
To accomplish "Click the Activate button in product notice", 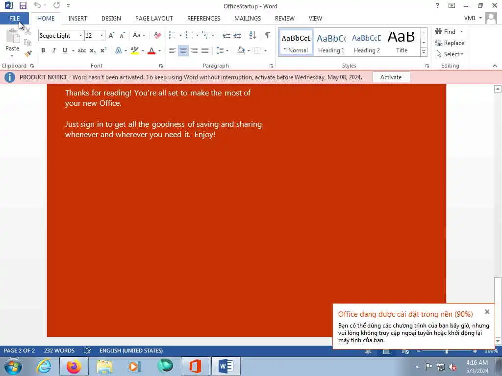I will pyautogui.click(x=391, y=77).
